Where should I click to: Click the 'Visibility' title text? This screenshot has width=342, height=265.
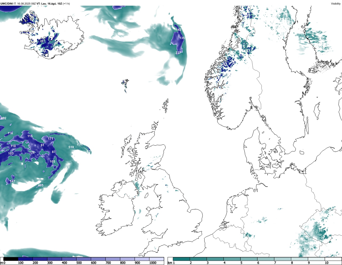click(x=336, y=3)
